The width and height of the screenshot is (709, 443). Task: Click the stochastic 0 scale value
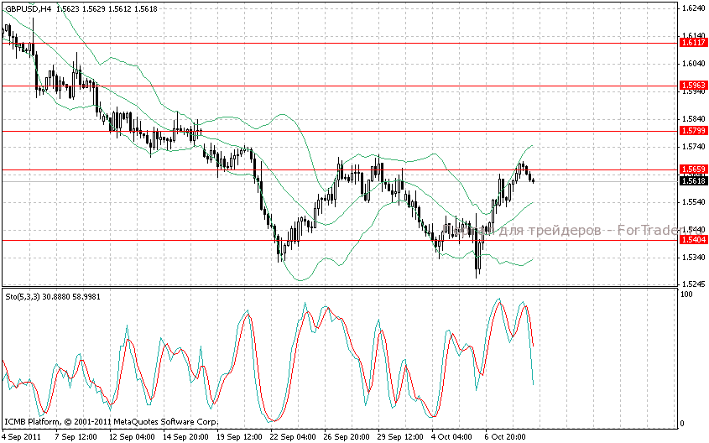tap(681, 424)
